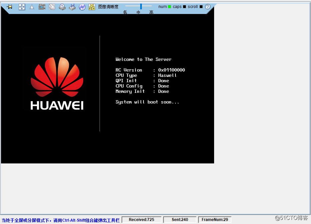Open the Ctrl-Alt-Del key combination icon
The height and width of the screenshot is (224, 311).
pos(92,7)
